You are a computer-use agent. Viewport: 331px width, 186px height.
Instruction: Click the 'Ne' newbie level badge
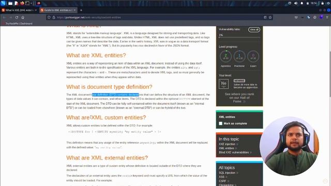pos(223,84)
